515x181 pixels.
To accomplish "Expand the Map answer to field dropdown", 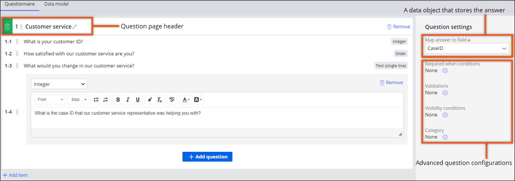I will pos(467,49).
